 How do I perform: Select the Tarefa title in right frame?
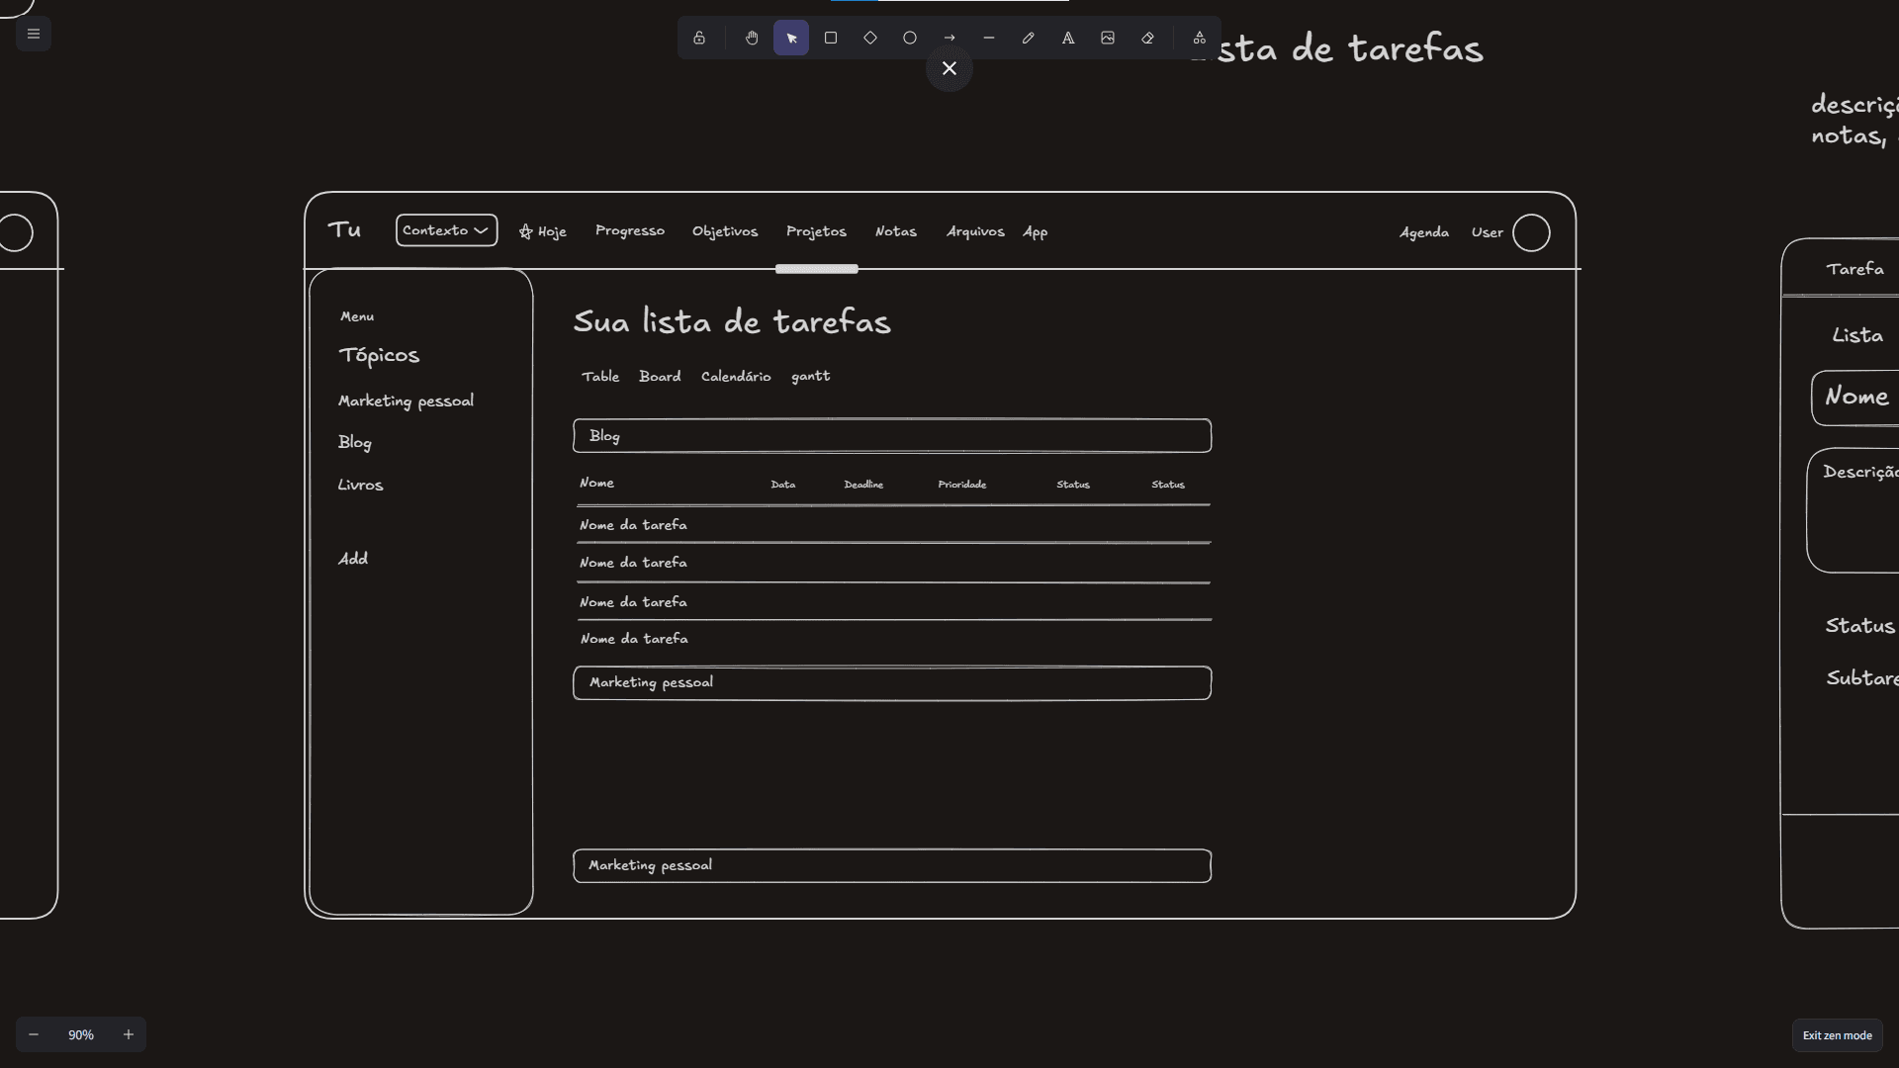point(1854,269)
